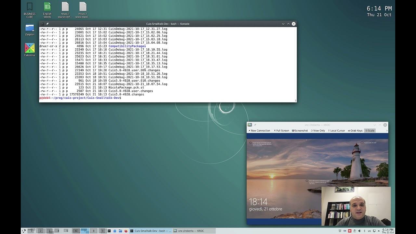The height and width of the screenshot is (234, 416).
Task: Toggle Scale option in KRDC
Action: [370, 131]
